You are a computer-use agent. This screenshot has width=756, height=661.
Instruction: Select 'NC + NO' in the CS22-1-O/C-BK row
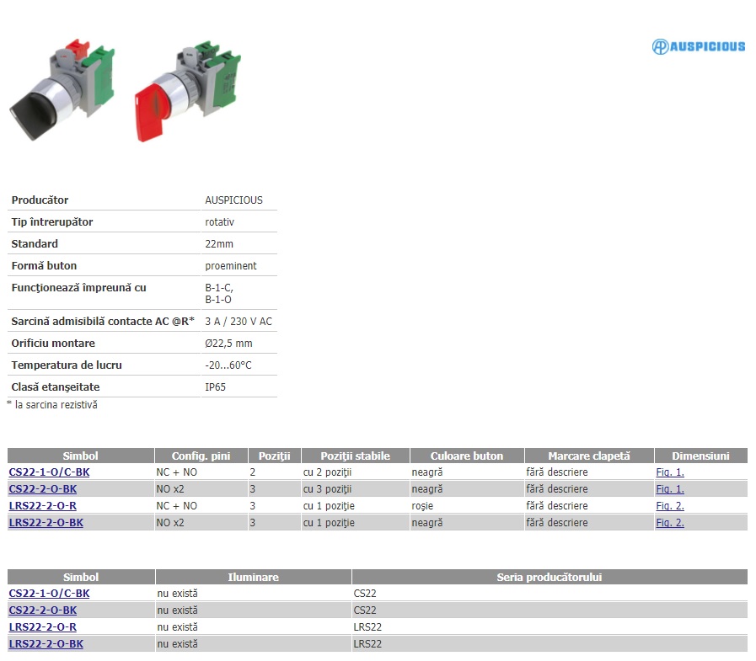(176, 472)
